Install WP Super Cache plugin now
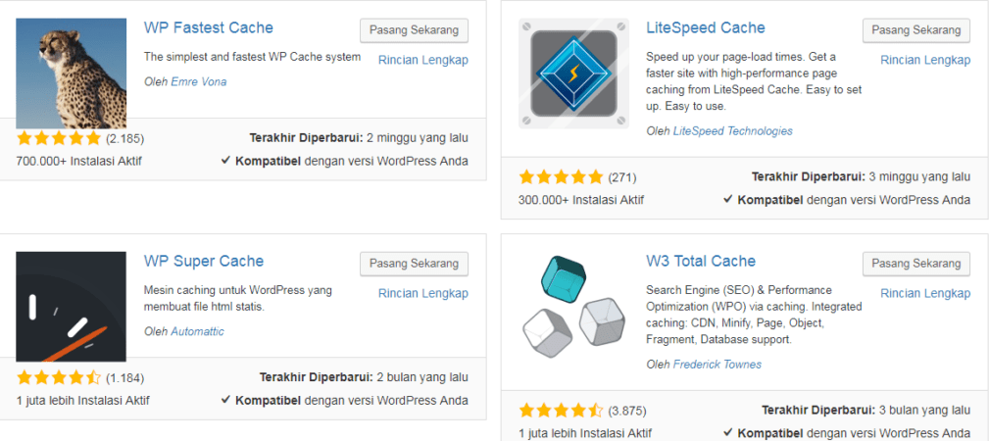This screenshot has width=989, height=441. coord(414,264)
